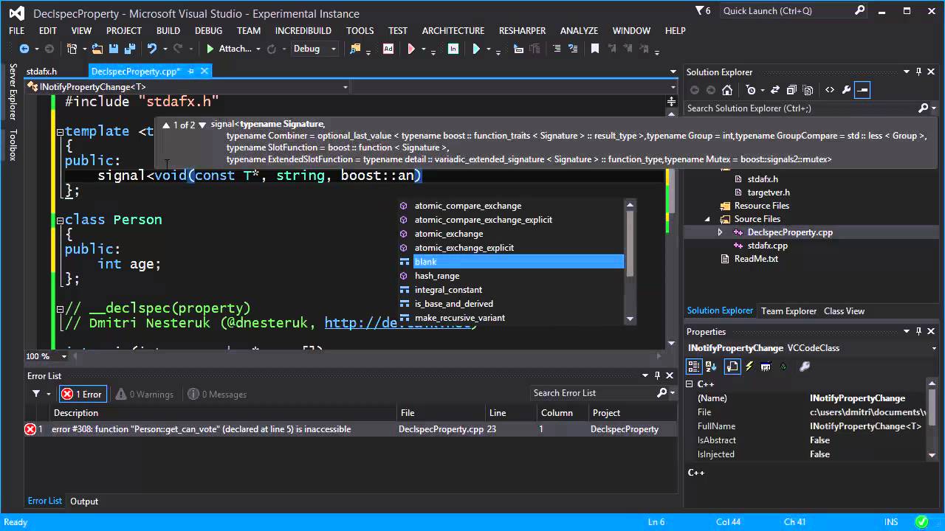Image resolution: width=945 pixels, height=531 pixels.
Task: Open the editor tab list dropdown arrow
Action: [673, 72]
